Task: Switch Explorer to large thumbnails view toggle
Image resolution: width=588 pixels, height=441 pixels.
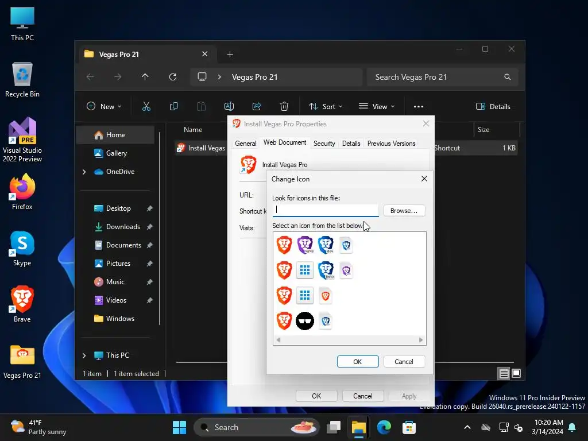Action: point(516,373)
